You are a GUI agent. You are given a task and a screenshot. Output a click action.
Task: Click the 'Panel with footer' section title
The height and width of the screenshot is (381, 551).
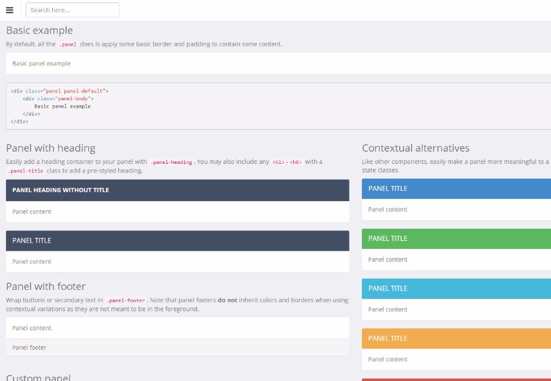click(x=46, y=286)
